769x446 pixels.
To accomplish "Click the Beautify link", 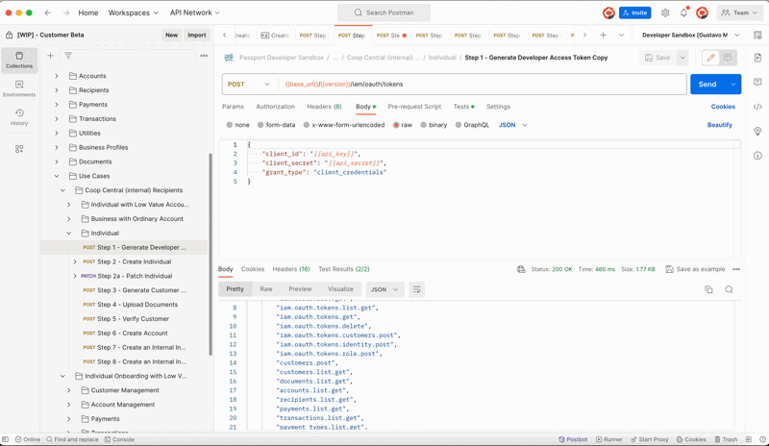I will click(x=719, y=125).
